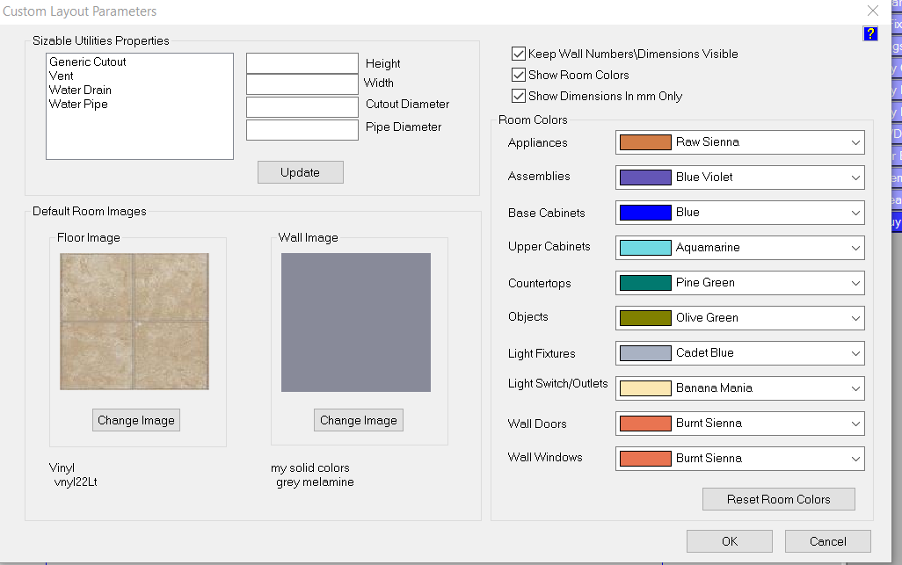Disable Show Dimensions In mm Only
902x565 pixels.
[x=519, y=97]
